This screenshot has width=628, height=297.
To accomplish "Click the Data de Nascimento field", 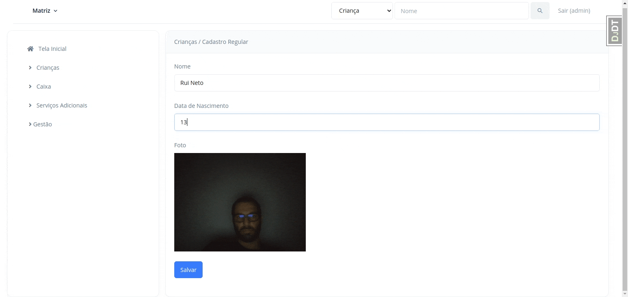I will [387, 122].
